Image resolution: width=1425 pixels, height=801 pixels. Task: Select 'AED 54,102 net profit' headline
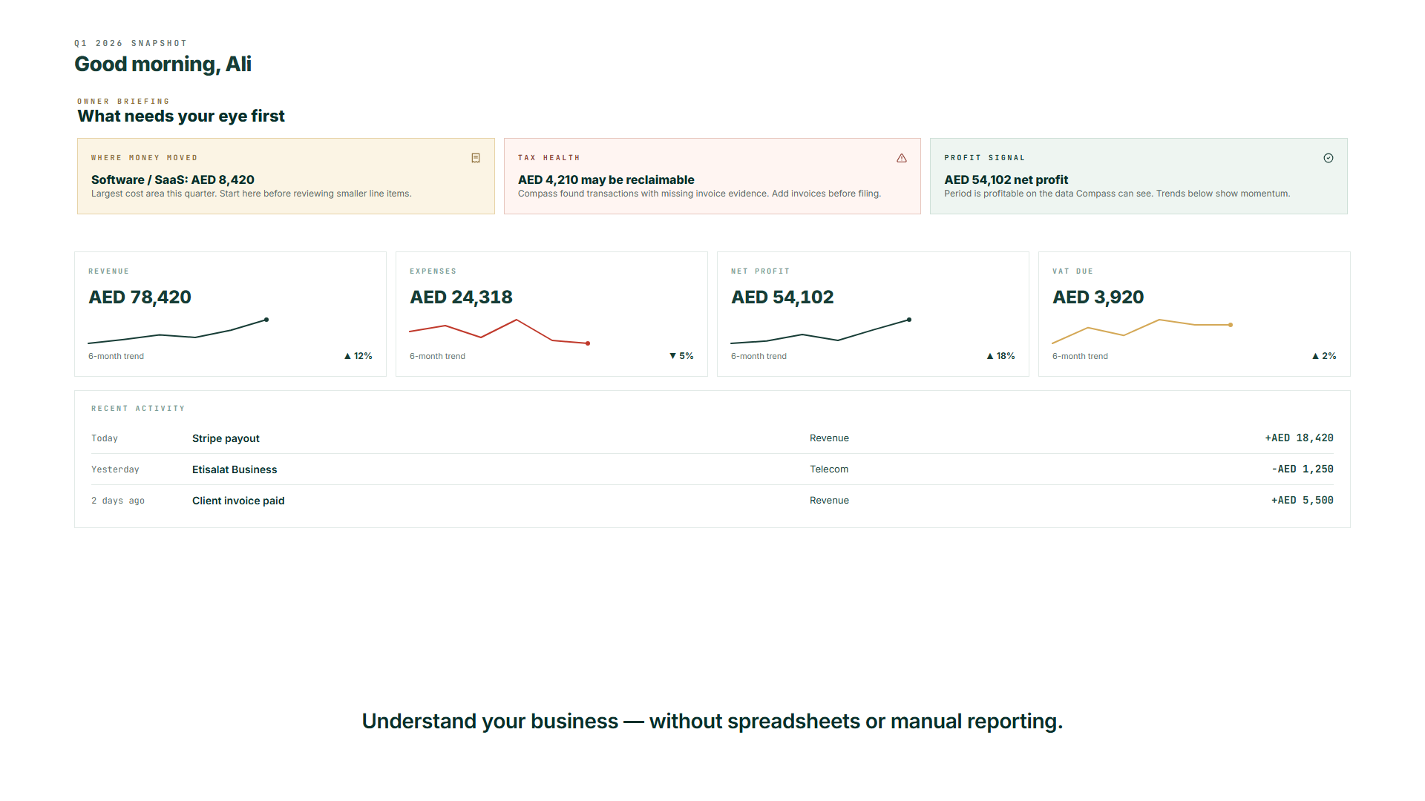[1006, 179]
